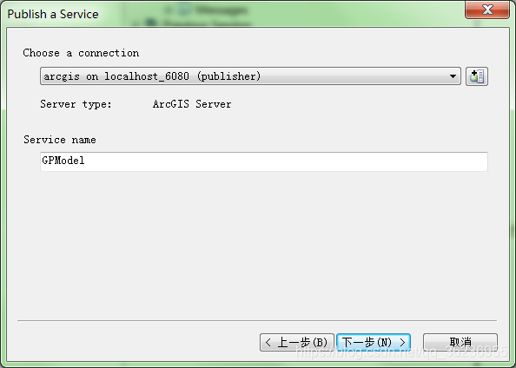
Task: Click the separator line above wizard buttons
Action: 257,320
